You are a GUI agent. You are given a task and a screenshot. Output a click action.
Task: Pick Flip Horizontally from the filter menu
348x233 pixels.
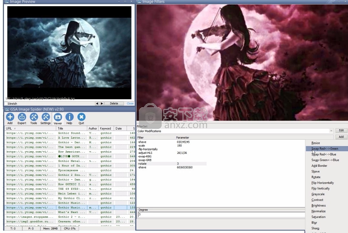(x=322, y=183)
